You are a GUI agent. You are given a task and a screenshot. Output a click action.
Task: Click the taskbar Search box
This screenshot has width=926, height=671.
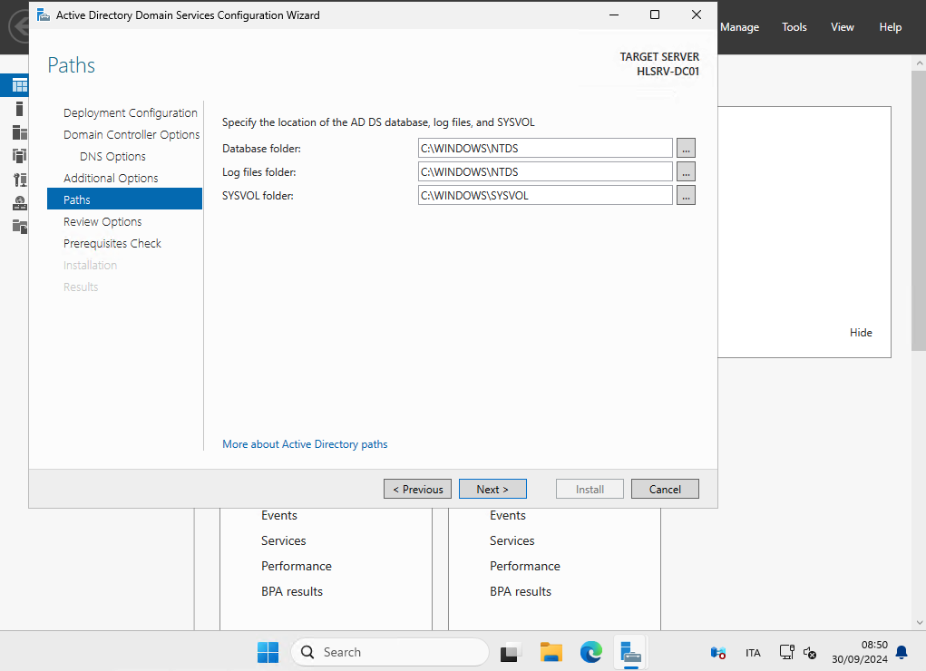[x=390, y=652]
